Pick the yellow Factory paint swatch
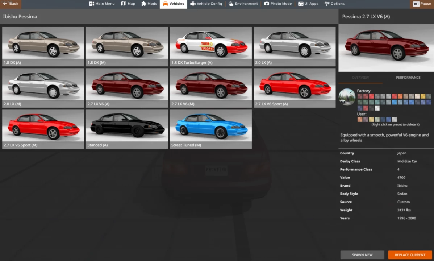Viewport: 434px width, 261px height. 422,96
